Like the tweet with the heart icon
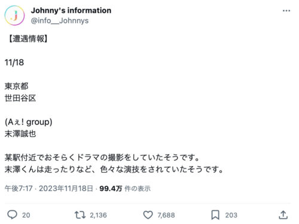This screenshot has width=299, height=224. click(148, 215)
